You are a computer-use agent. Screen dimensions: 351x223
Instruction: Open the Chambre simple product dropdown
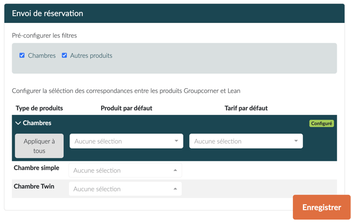point(125,170)
